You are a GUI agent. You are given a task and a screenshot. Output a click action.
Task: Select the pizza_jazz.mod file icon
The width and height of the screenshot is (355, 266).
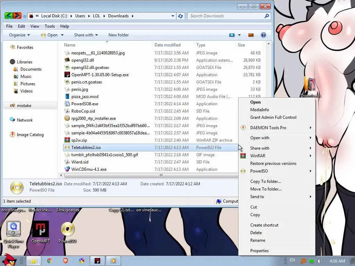(67, 96)
